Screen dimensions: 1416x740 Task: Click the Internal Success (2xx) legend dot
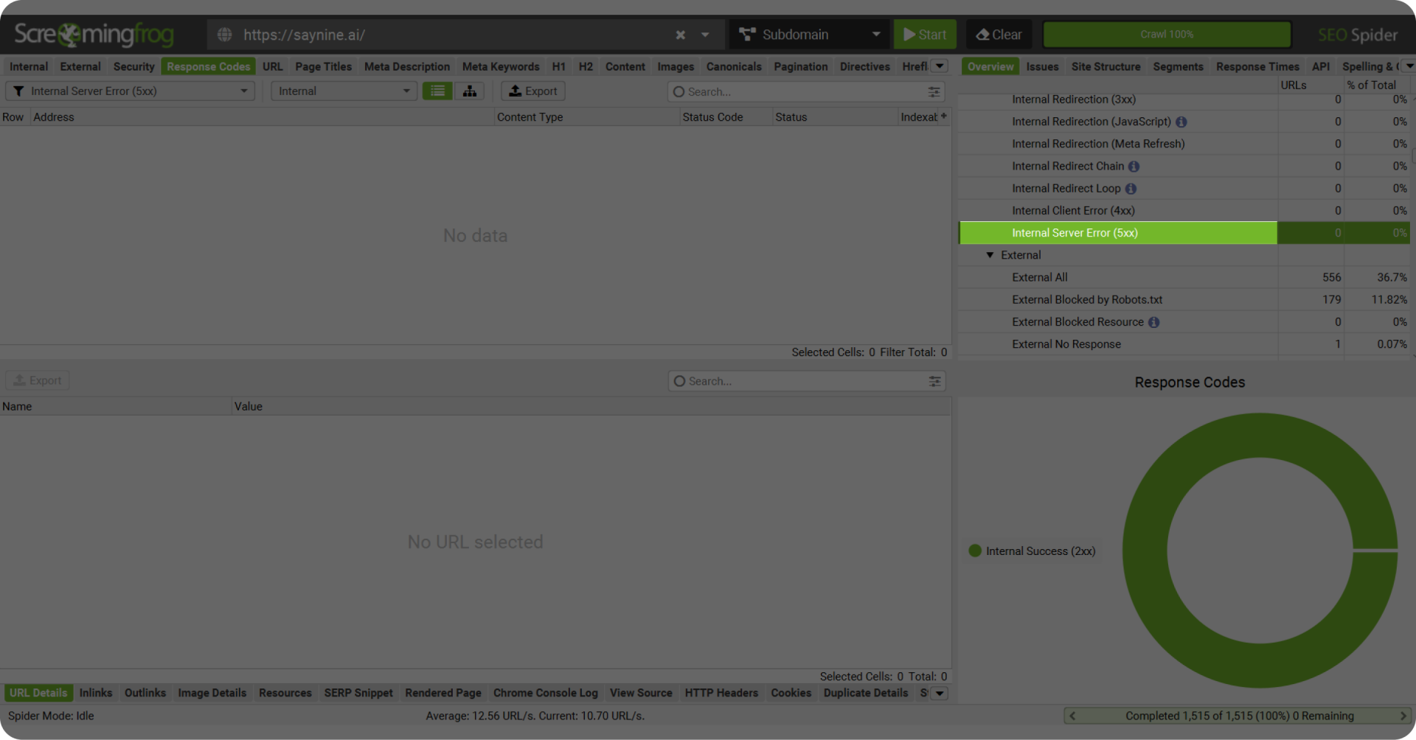975,551
